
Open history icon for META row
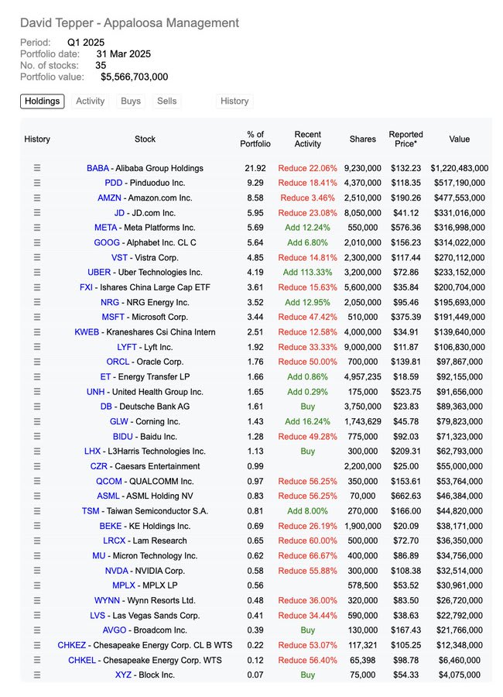tap(37, 228)
